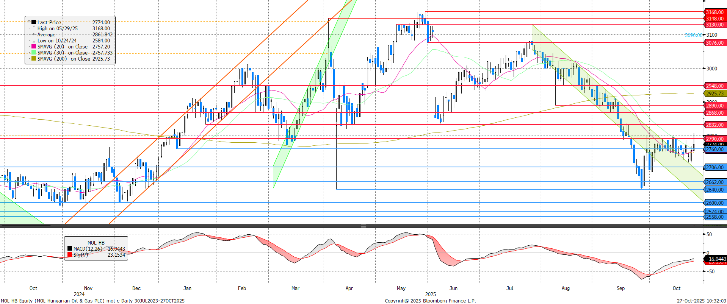Select the 3168.00 price level tag

click(714, 12)
